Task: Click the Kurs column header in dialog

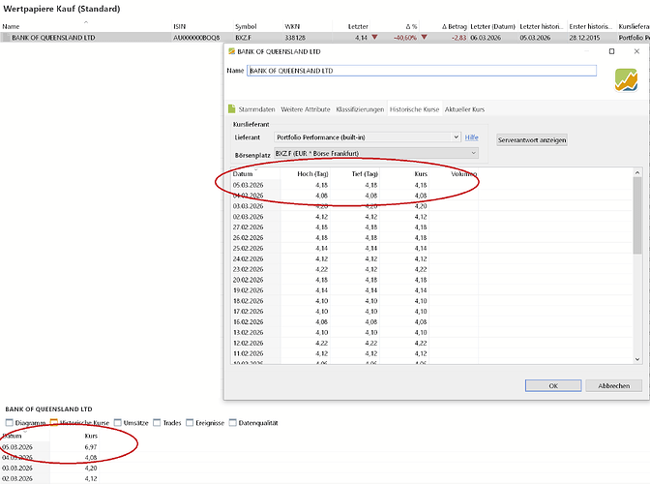Action: (x=421, y=174)
